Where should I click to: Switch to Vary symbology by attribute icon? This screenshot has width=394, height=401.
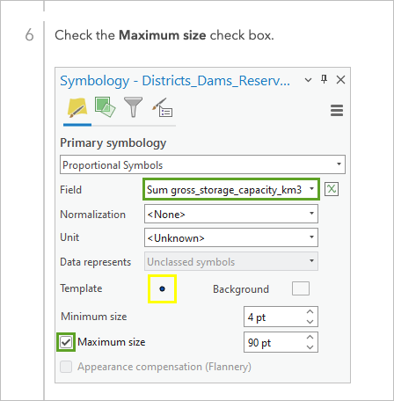(x=105, y=107)
